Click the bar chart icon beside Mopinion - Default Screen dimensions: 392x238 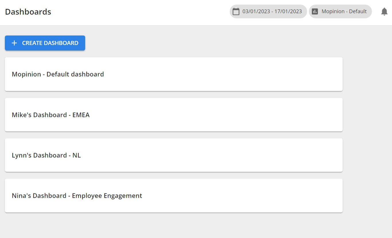click(x=315, y=11)
